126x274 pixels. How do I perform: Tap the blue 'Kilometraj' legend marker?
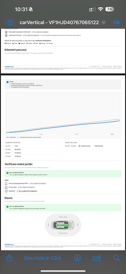[x=7, y=137]
